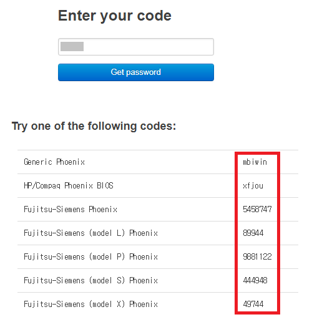Select the 5458747 code
Viewport: 312px width, 317px height.
point(257,209)
